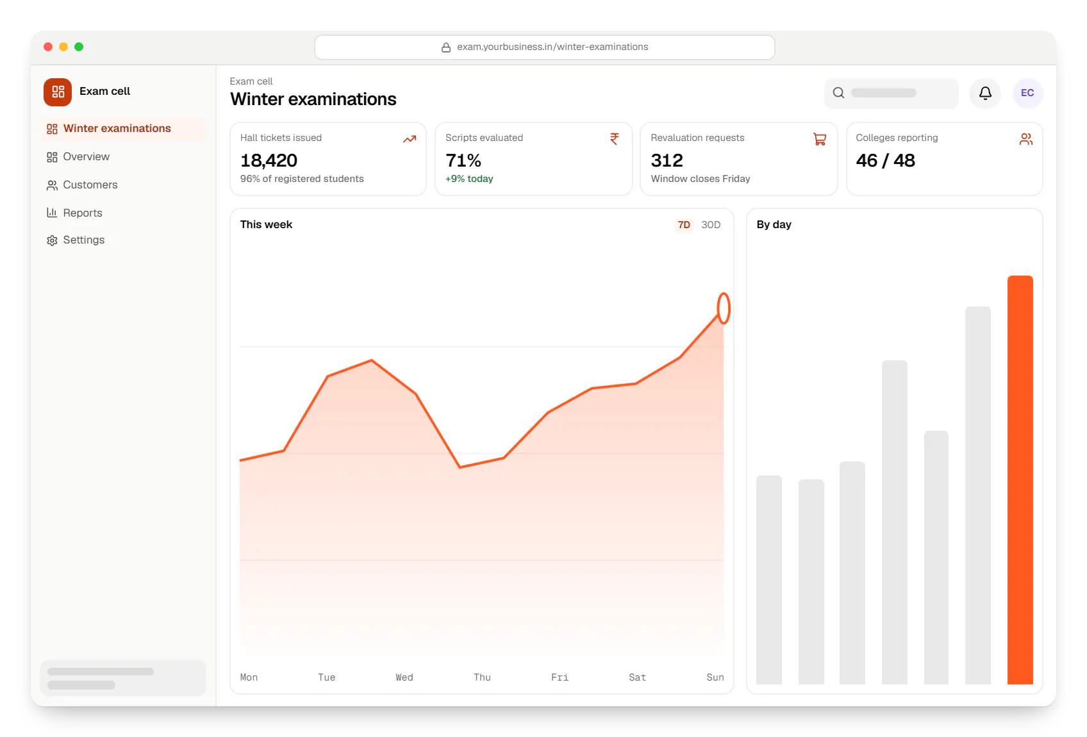The height and width of the screenshot is (737, 1087).
Task: Click the account placeholder card at sidebar bottom
Action: pos(123,678)
